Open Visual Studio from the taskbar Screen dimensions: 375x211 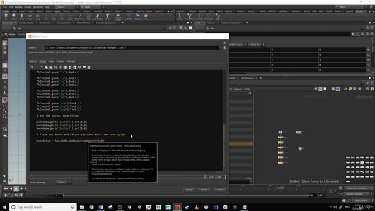(x=216, y=207)
